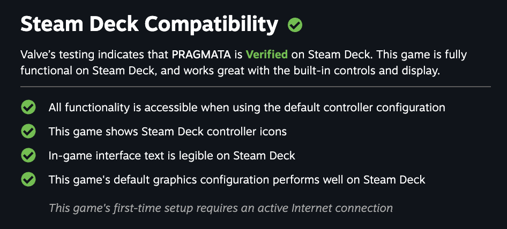Select "This game shows Steam Deck controller icons"
507x229 pixels.
point(167,131)
